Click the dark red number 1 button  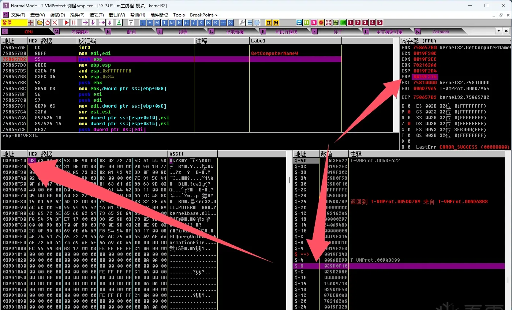coord(351,23)
